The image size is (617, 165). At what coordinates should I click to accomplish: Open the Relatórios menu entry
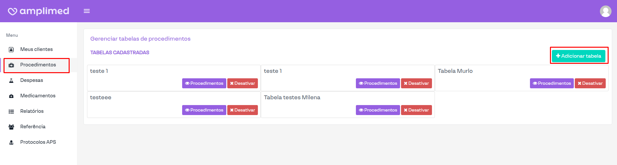click(x=32, y=111)
